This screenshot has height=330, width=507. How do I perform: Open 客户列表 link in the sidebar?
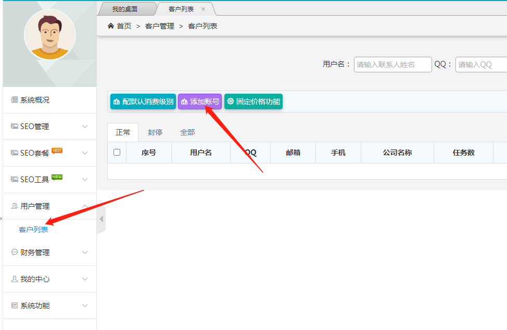(33, 230)
